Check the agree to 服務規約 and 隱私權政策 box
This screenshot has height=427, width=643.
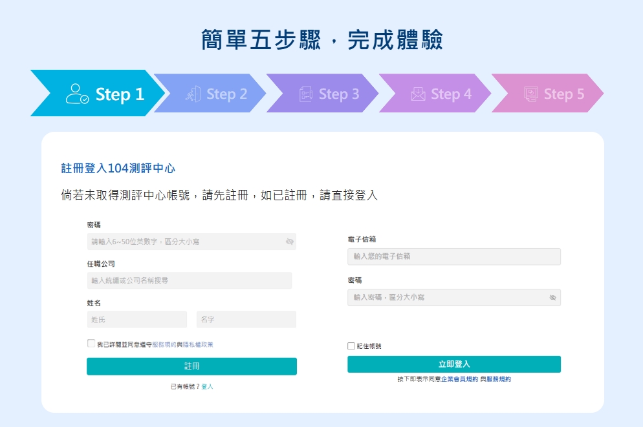[91, 344]
